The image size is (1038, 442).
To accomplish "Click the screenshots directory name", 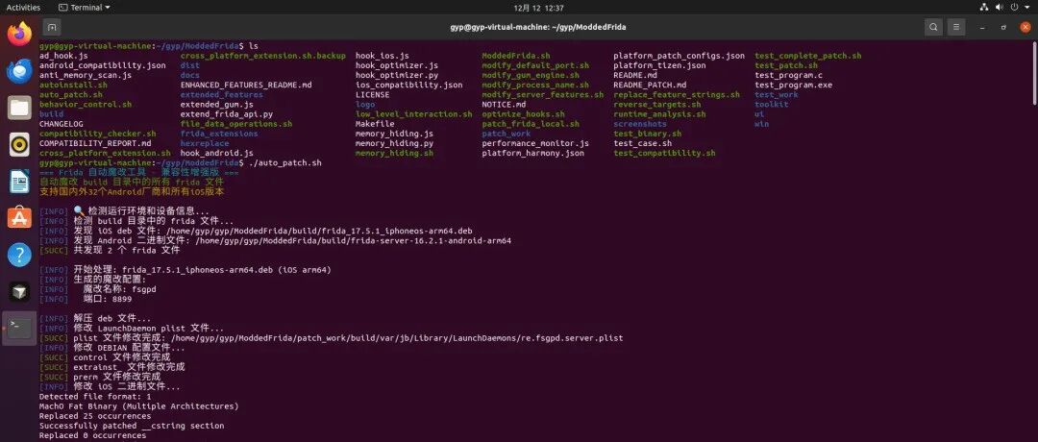I will pyautogui.click(x=639, y=124).
